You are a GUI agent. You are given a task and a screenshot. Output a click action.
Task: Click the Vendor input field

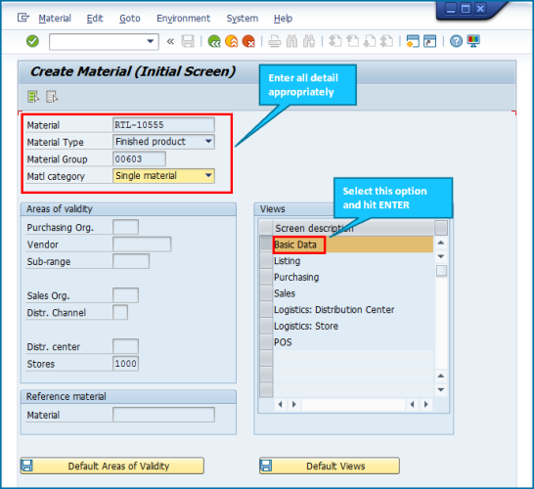[x=142, y=244]
